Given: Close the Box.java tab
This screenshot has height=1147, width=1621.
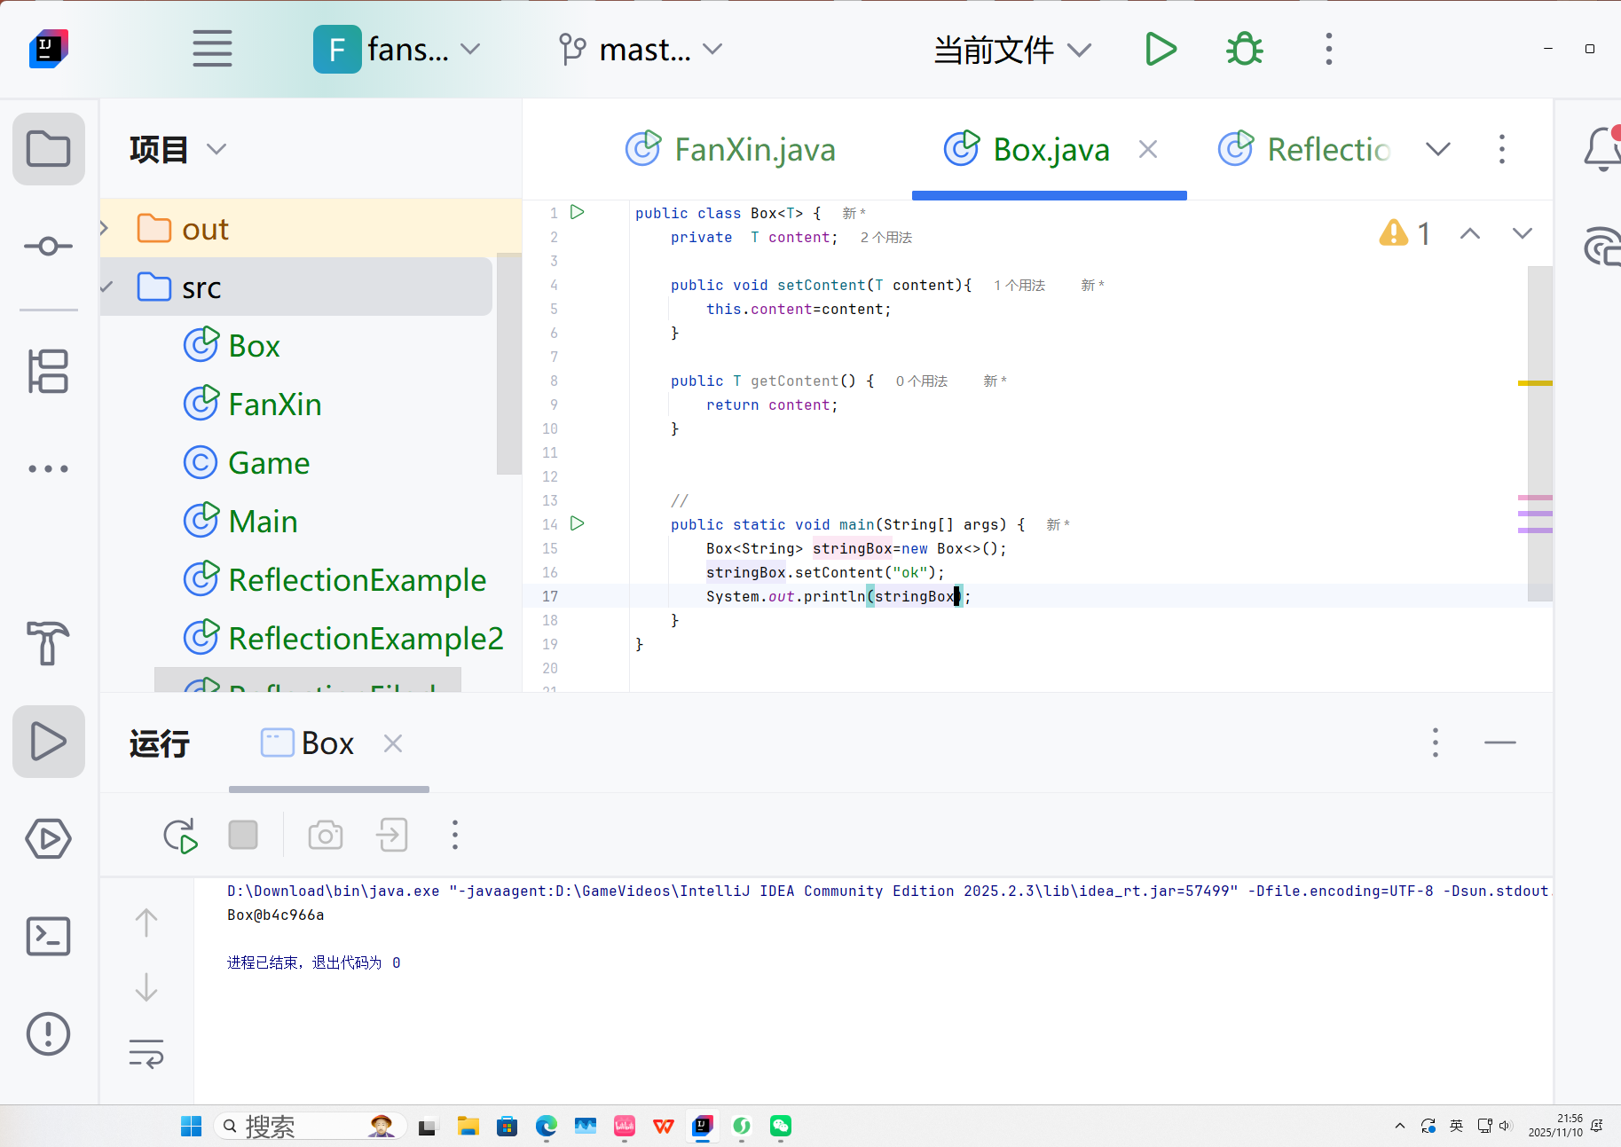Looking at the screenshot, I should [1148, 149].
